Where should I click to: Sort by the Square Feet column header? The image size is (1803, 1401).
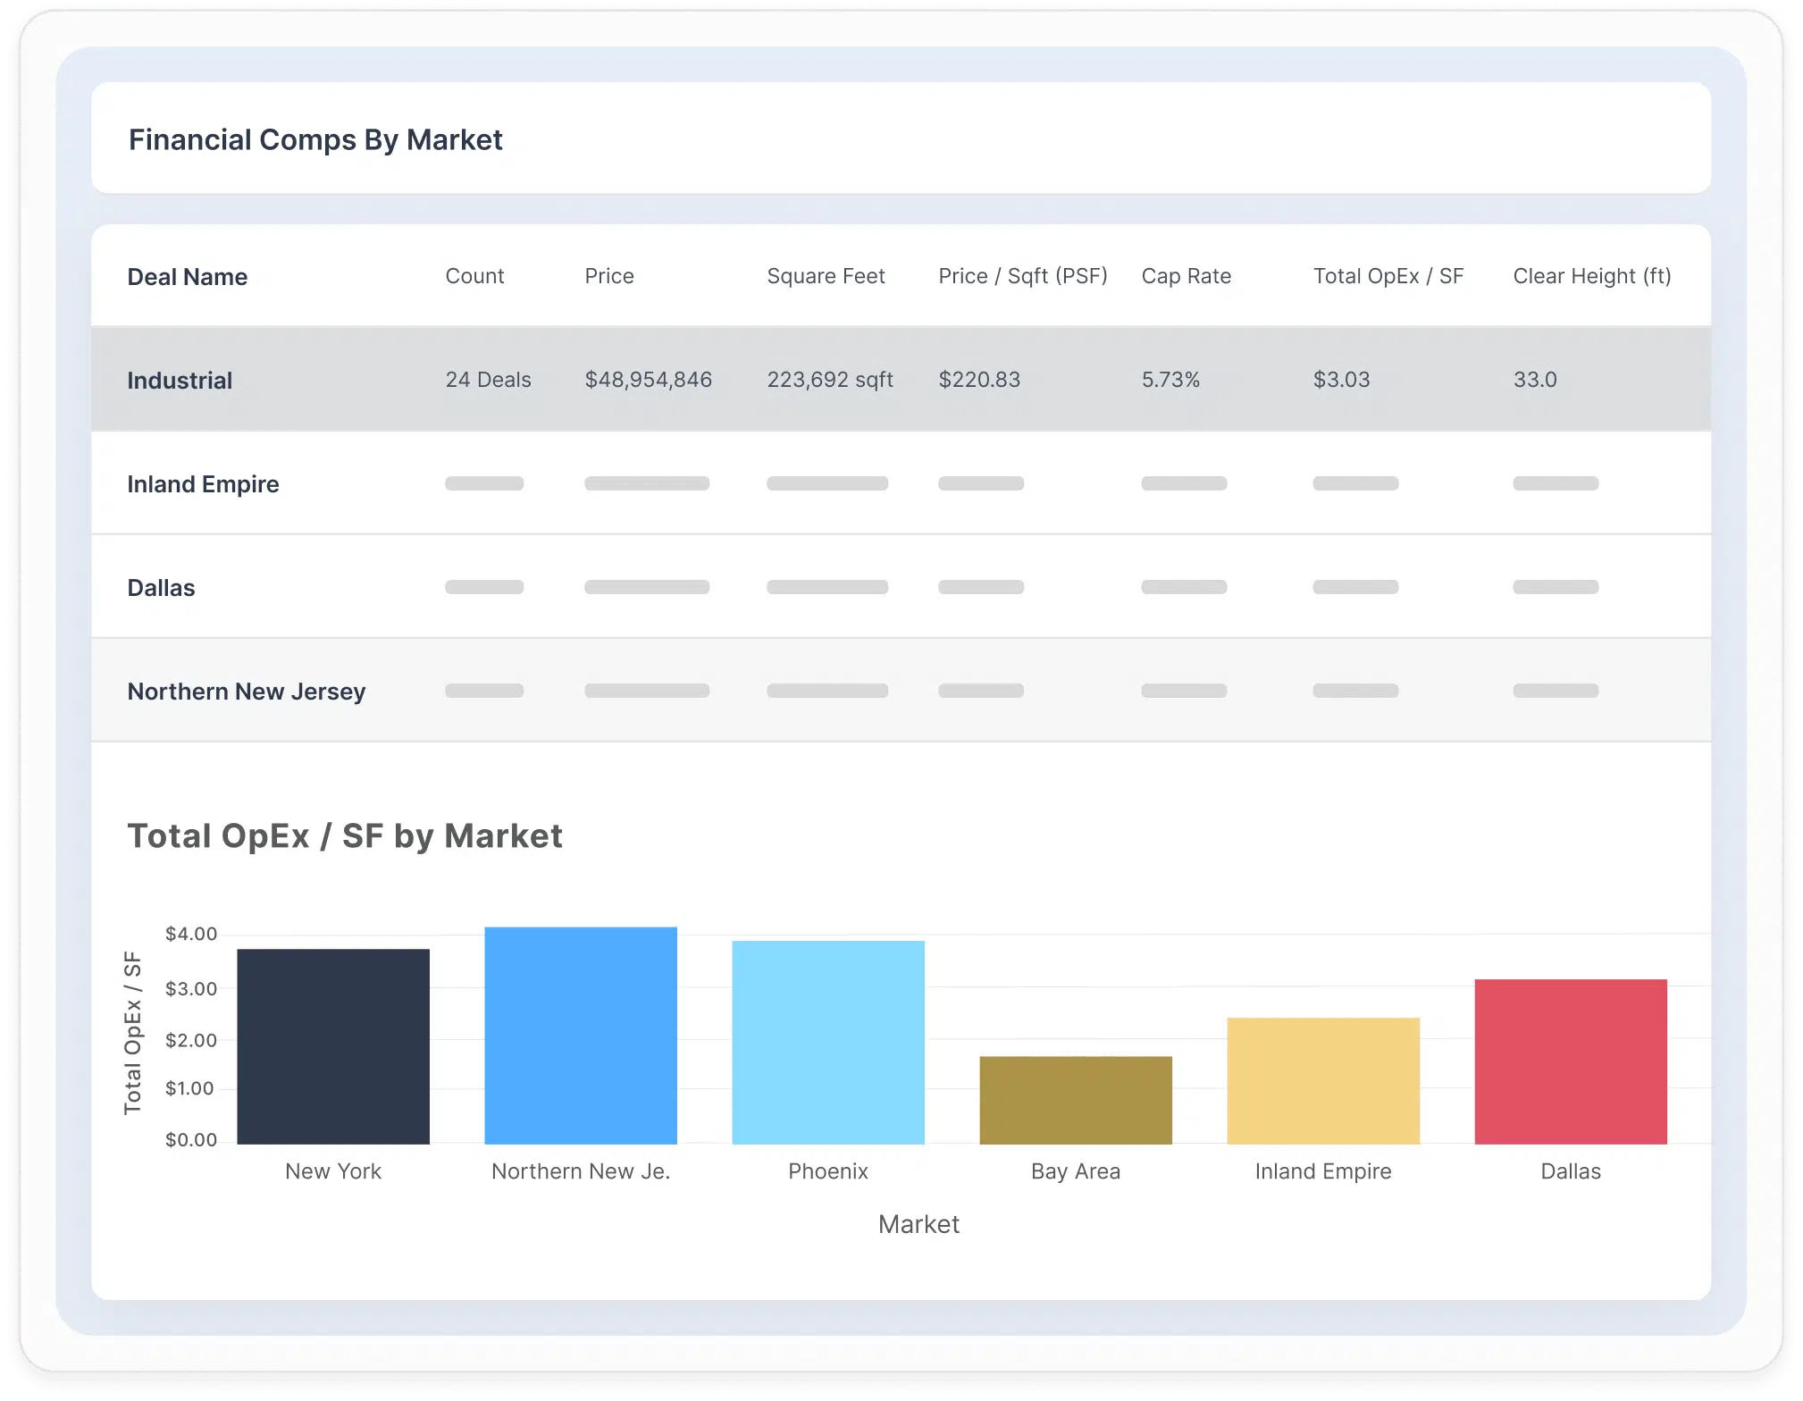[826, 276]
